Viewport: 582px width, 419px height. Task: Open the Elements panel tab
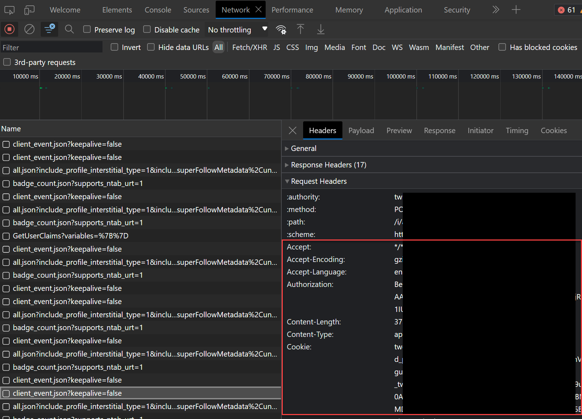(x=117, y=10)
